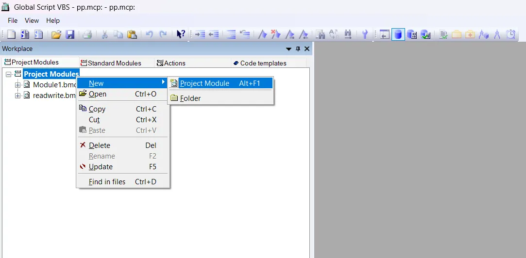Click the Open folder toolbar icon
This screenshot has width=526, height=258.
coord(56,34)
